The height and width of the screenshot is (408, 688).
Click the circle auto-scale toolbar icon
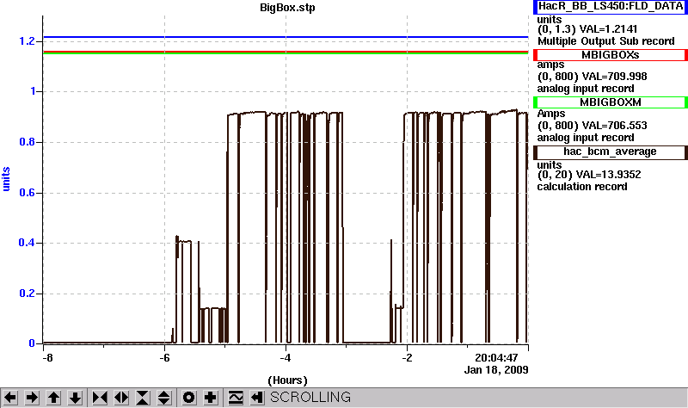[188, 398]
